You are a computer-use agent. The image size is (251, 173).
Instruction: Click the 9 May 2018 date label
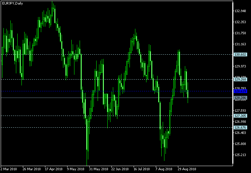point(75,169)
